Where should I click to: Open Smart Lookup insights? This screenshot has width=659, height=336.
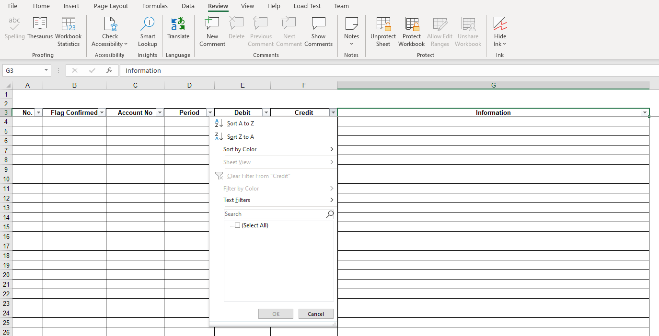tap(148, 32)
